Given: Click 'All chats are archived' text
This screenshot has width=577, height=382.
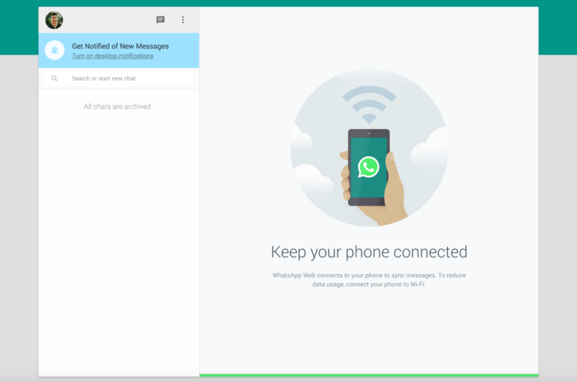Looking at the screenshot, I should [x=117, y=107].
